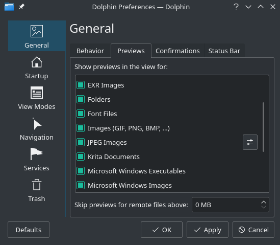This screenshot has height=245, width=280.
Task: Uncheck the EXR Images preview checkbox
Action: [81, 85]
